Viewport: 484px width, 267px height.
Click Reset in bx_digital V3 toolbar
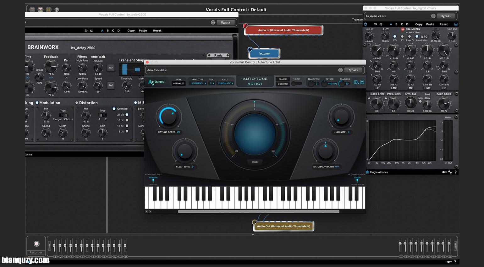click(x=443, y=24)
